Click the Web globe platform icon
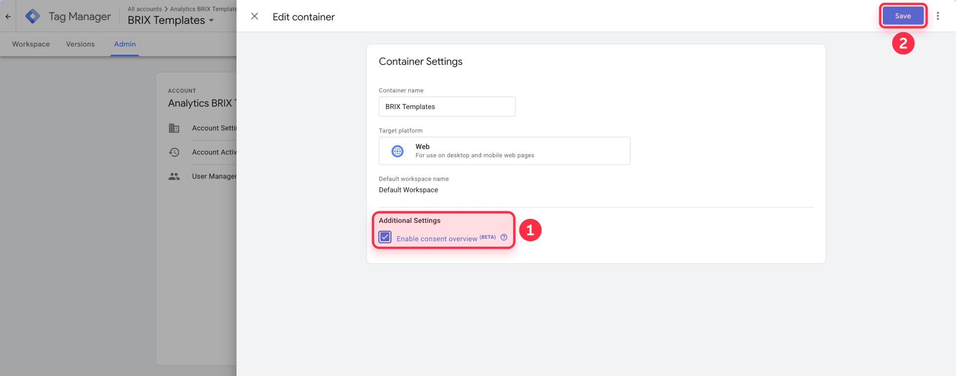Viewport: 956px width, 376px height. pyautogui.click(x=397, y=151)
